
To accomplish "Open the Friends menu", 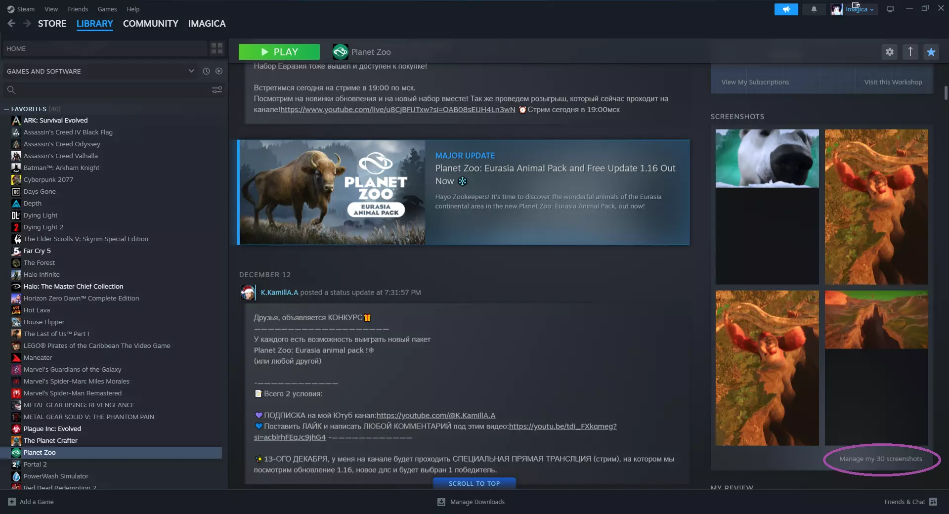I will click(78, 9).
